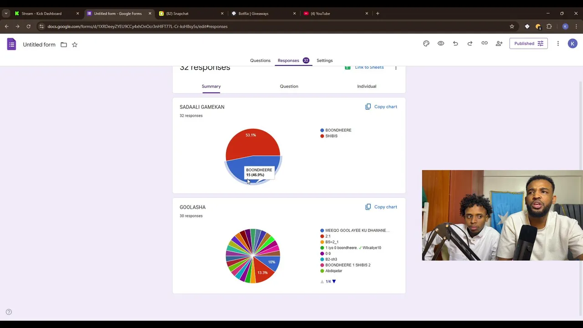Viewport: 583px width, 328px height.
Task: Bookmark this page star icon
Action: (x=512, y=26)
